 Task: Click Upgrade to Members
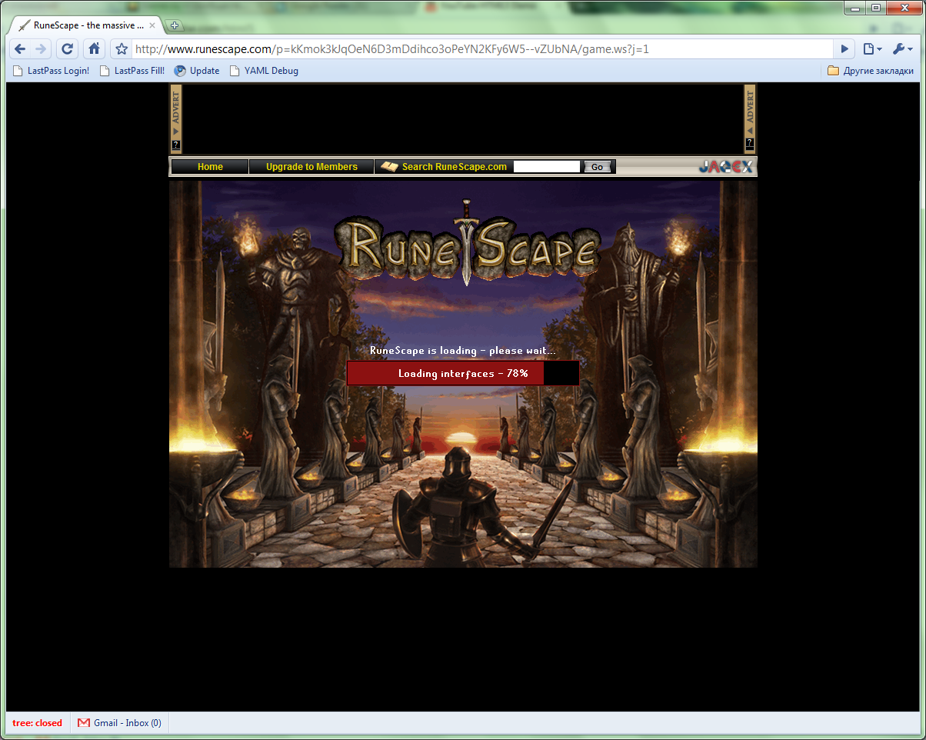click(311, 167)
